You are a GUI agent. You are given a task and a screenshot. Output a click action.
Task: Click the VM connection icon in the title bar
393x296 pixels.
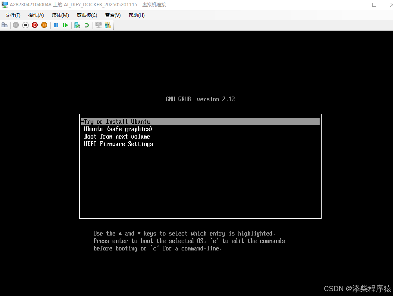tap(5, 5)
